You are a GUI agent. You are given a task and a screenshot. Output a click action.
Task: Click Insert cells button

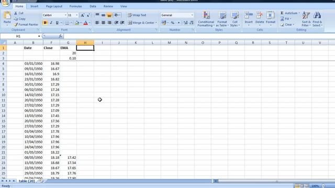pos(249,19)
